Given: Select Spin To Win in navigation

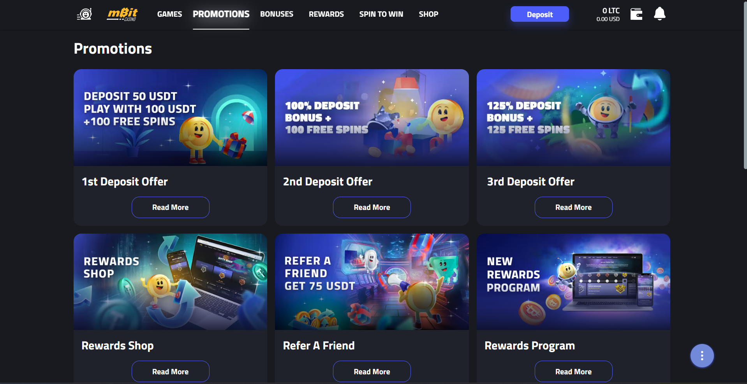Looking at the screenshot, I should pyautogui.click(x=381, y=14).
